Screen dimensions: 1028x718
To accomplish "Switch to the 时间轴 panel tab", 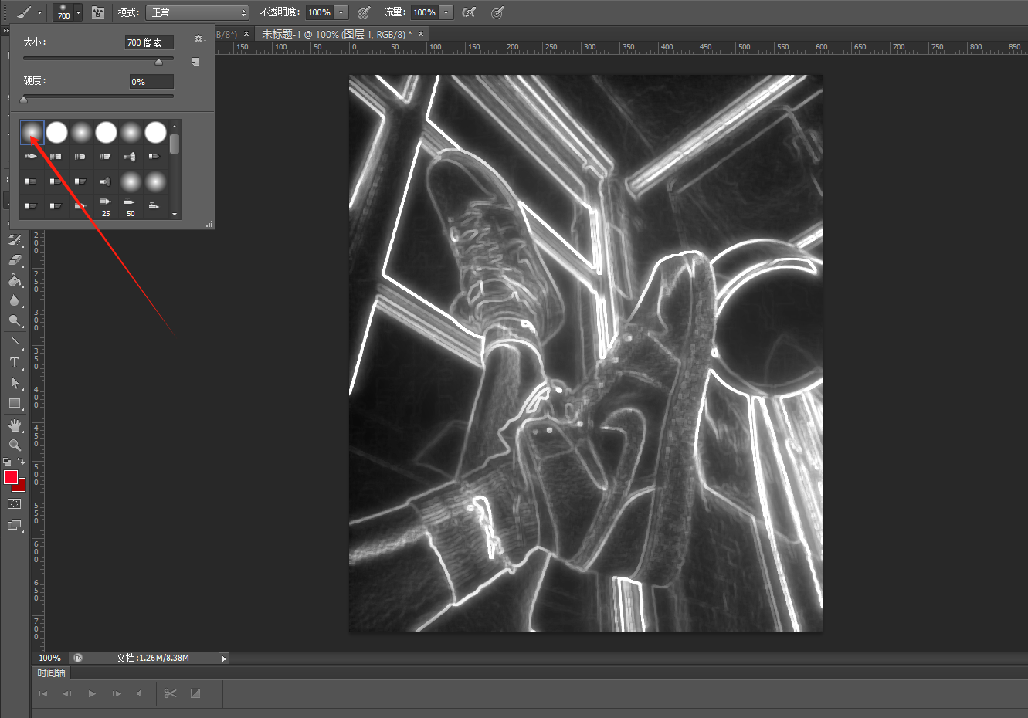I will (x=52, y=673).
